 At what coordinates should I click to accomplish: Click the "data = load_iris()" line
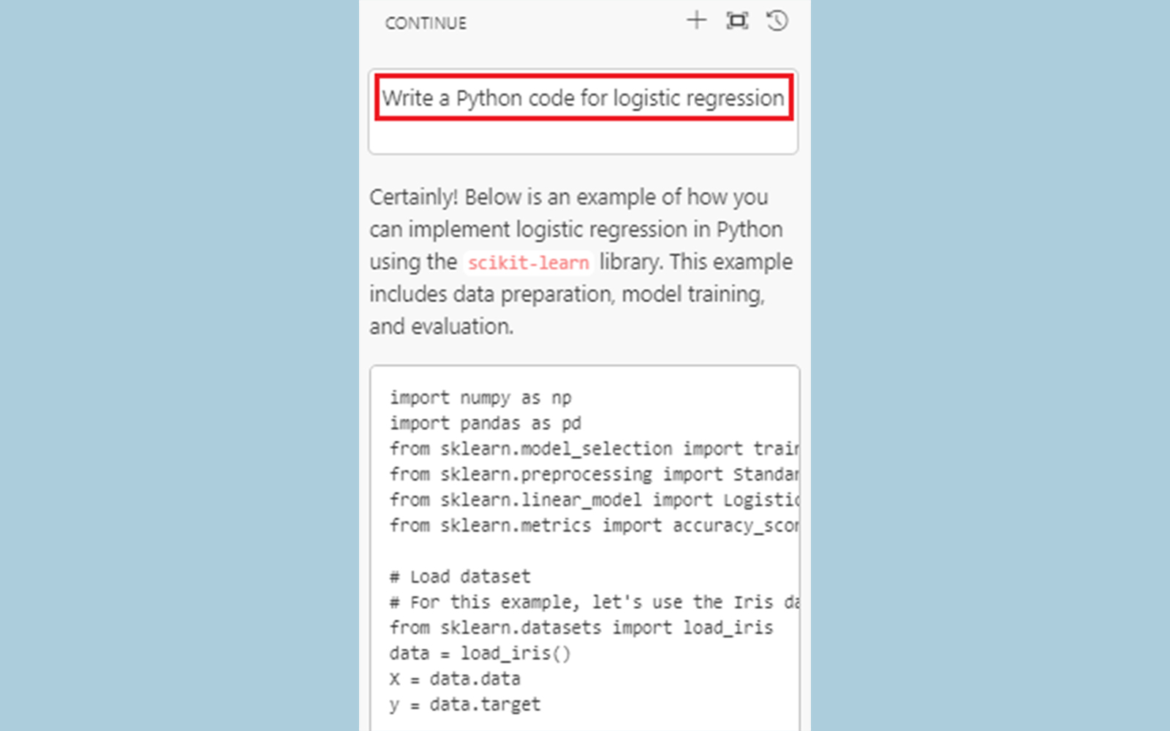point(480,654)
